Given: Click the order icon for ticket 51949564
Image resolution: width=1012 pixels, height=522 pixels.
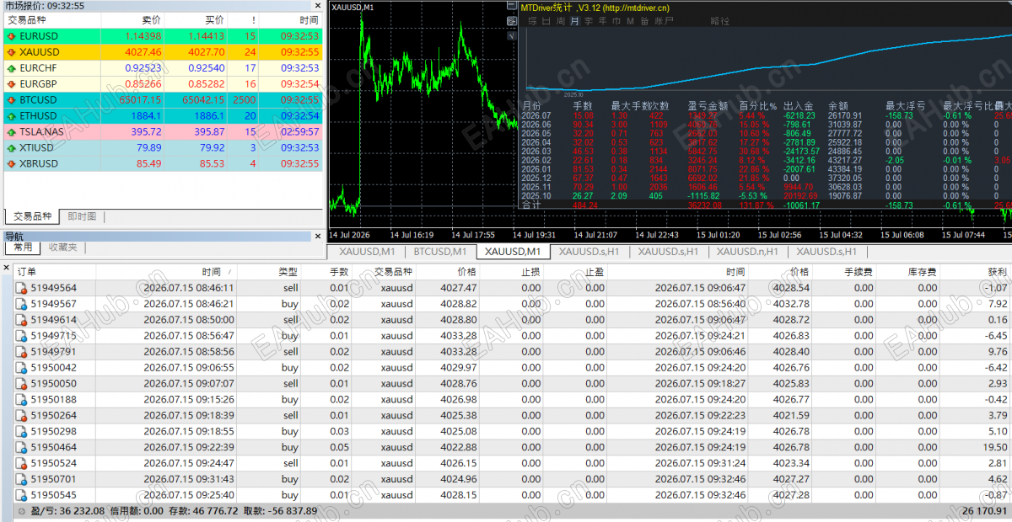Looking at the screenshot, I should (x=22, y=288).
